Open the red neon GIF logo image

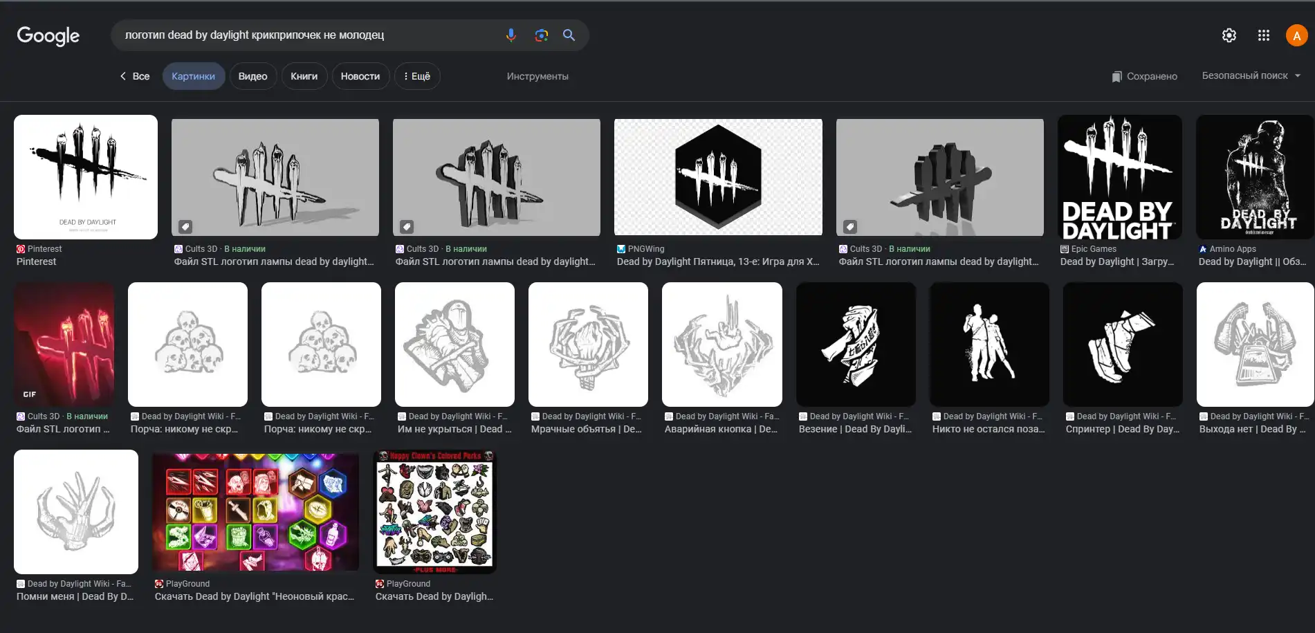(64, 345)
